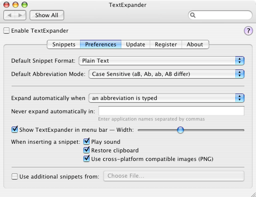The height and width of the screenshot is (197, 256).
Task: Click the Choose File… button
Action: tap(174, 176)
